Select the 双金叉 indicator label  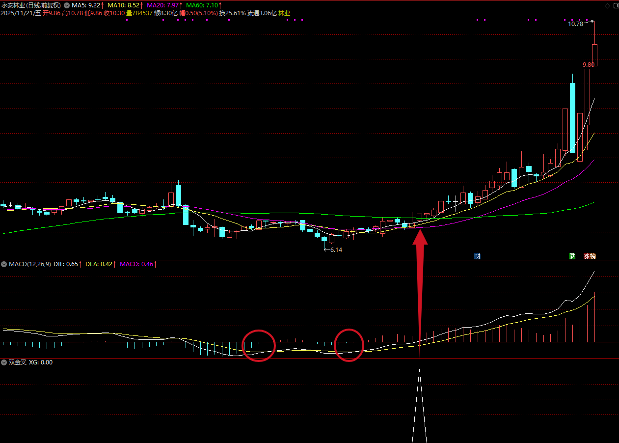coord(18,362)
